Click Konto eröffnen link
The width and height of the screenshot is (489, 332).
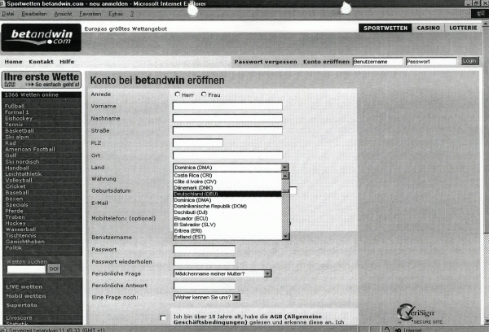click(326, 62)
